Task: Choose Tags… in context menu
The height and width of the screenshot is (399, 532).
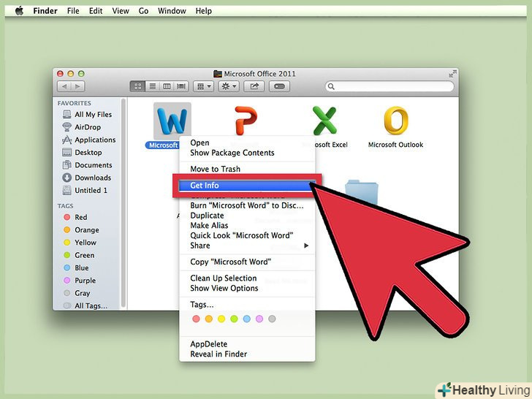Action: tap(247, 305)
